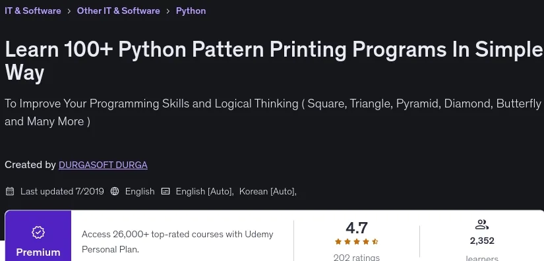The height and width of the screenshot is (261, 544).
Task: Open the Python breadcrumb link
Action: coord(191,11)
